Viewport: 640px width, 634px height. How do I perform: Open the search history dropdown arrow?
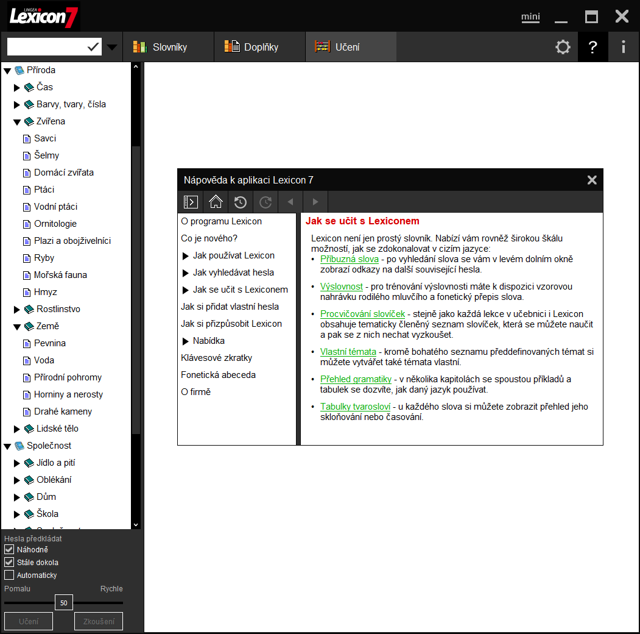(x=112, y=48)
